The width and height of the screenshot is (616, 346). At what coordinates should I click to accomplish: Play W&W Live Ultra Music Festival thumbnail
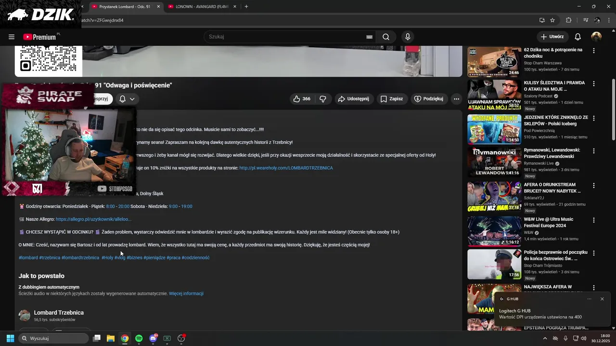(x=494, y=231)
